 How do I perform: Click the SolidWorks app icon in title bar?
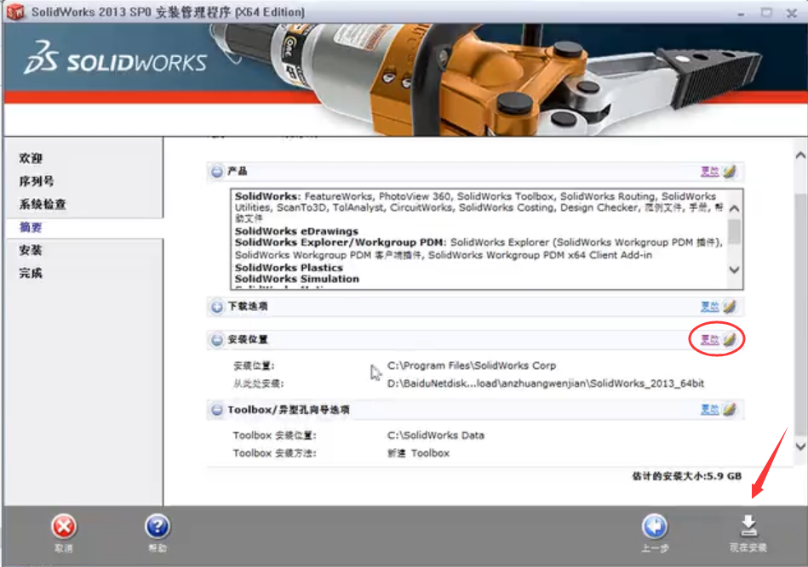click(x=15, y=11)
